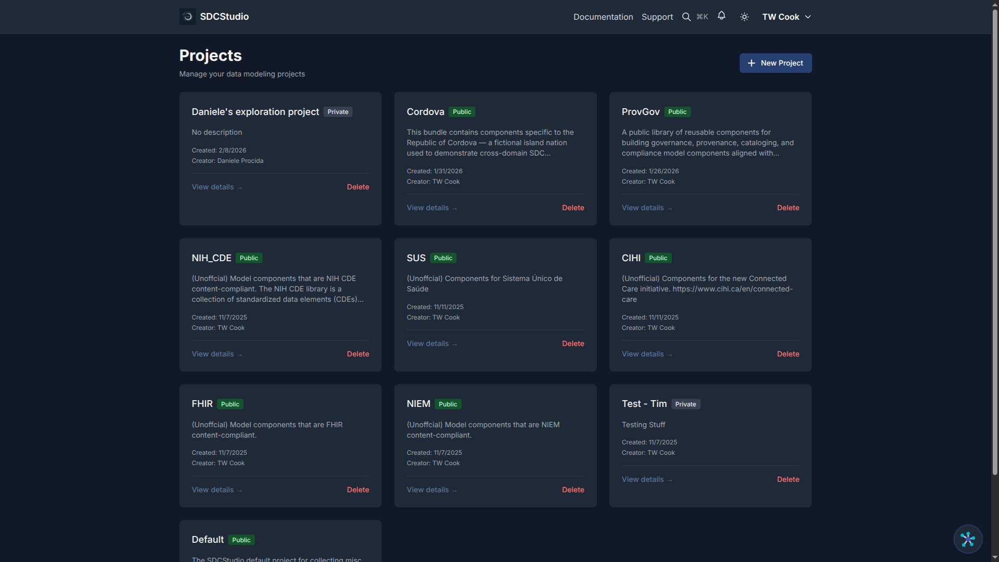Delete Daniele's exploration project
Image resolution: width=999 pixels, height=562 pixels.
[357, 187]
